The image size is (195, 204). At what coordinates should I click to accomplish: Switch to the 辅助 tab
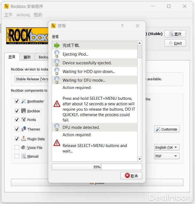click(x=27, y=57)
